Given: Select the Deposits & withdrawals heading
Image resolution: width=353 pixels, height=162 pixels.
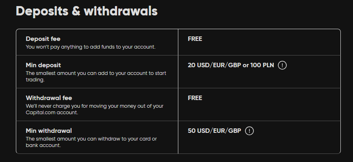Looking at the screenshot, I should coord(87,11).
